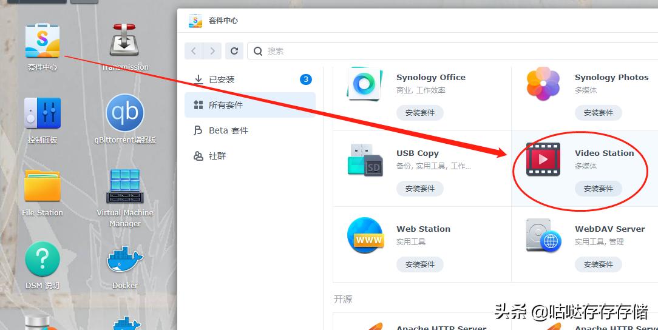This screenshot has height=330, width=658.
Task: Click the 开源 section heading
Action: tap(343, 299)
